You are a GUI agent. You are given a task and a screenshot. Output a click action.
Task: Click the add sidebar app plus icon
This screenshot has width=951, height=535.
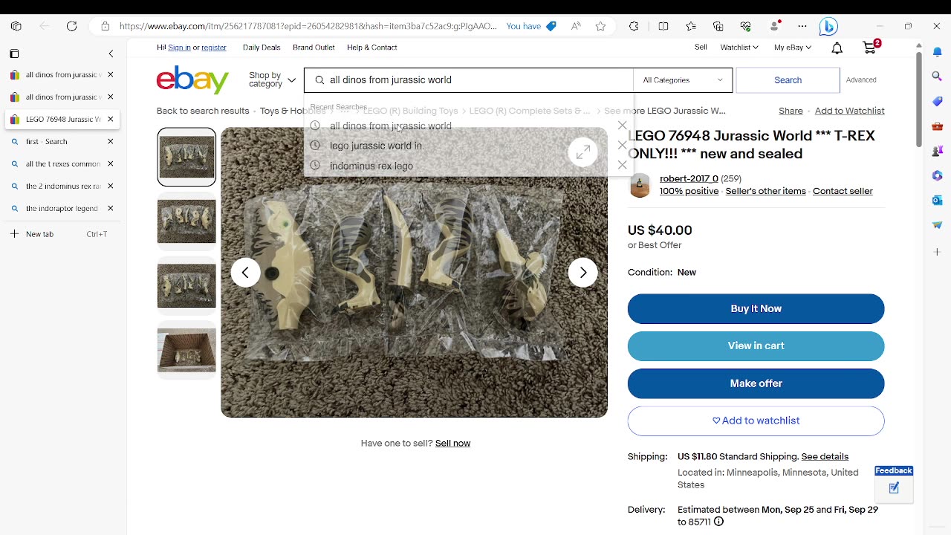tap(937, 252)
